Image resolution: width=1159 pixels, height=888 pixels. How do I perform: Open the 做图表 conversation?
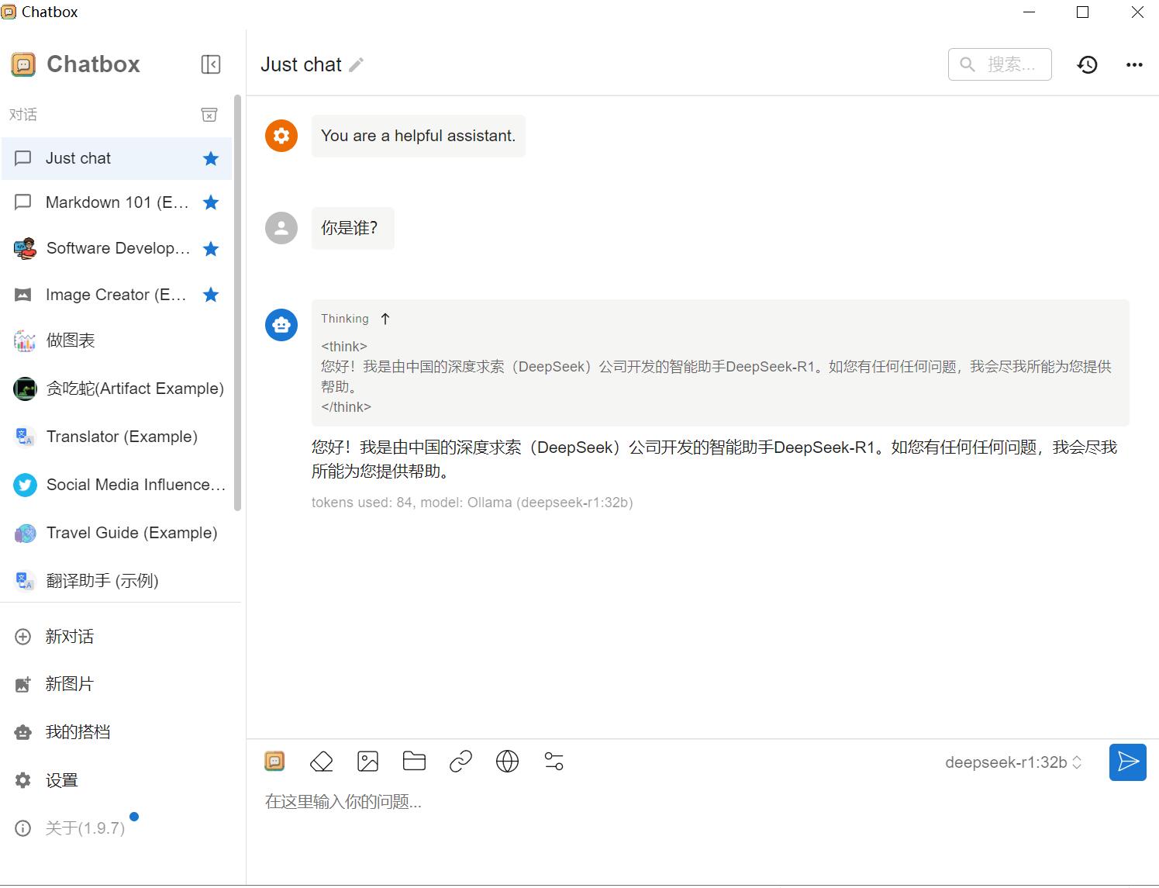[117, 340]
